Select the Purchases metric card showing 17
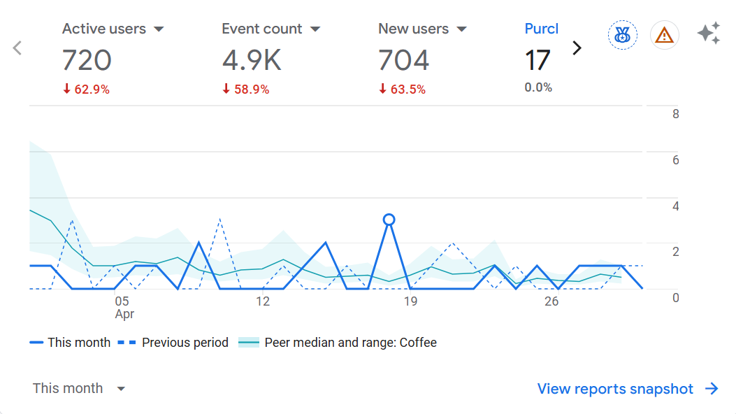736x414 pixels. coord(540,60)
